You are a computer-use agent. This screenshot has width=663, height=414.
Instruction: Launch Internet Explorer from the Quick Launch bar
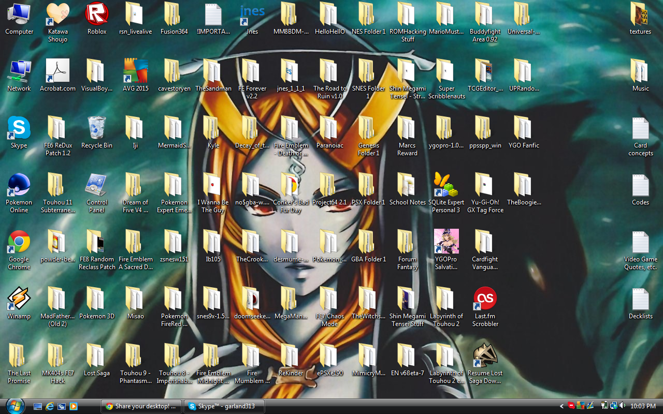(50, 406)
